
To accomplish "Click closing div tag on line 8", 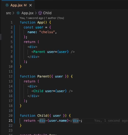I will coord(33,57).
